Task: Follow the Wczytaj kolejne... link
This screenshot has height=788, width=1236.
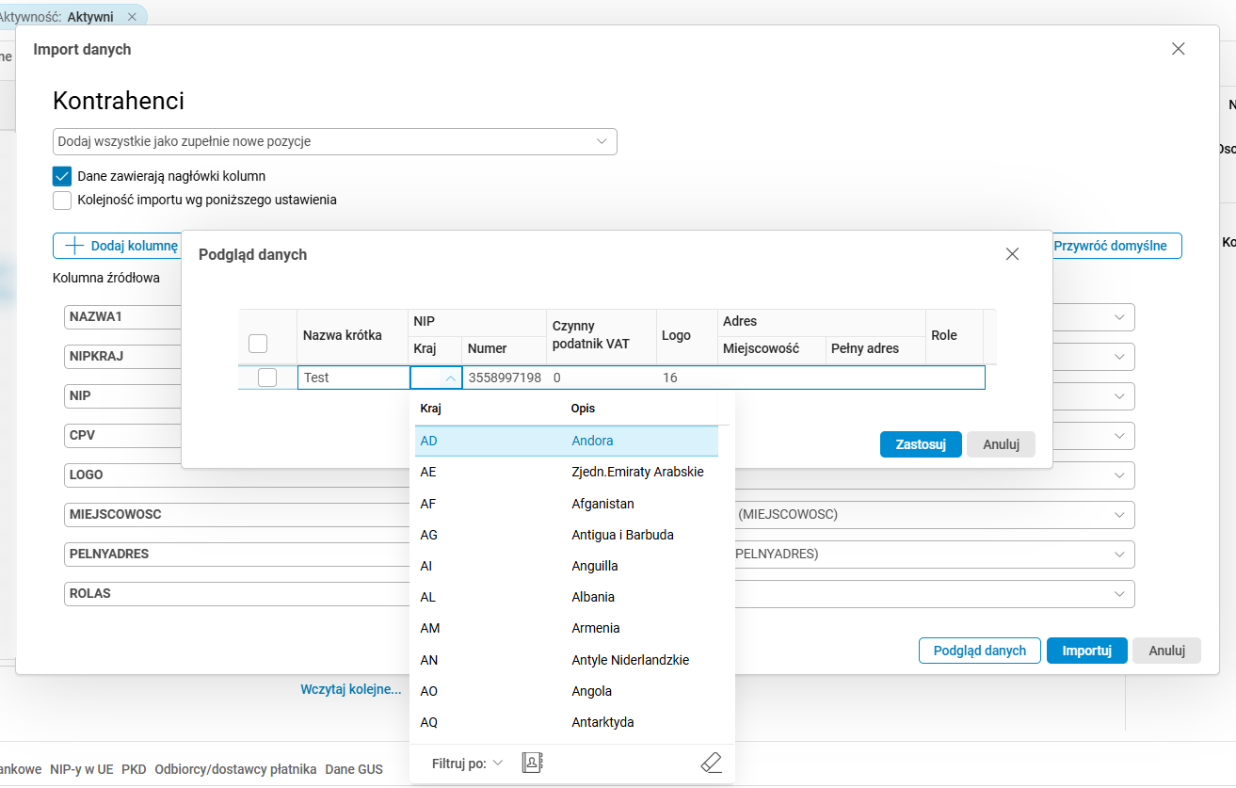Action: (x=351, y=689)
